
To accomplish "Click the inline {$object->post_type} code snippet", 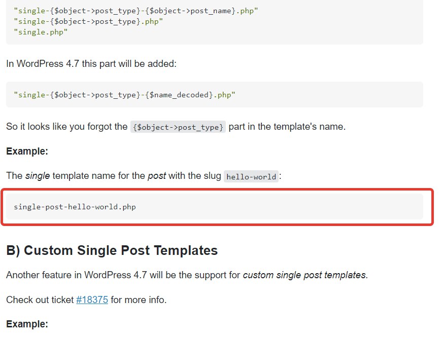I will pos(178,127).
